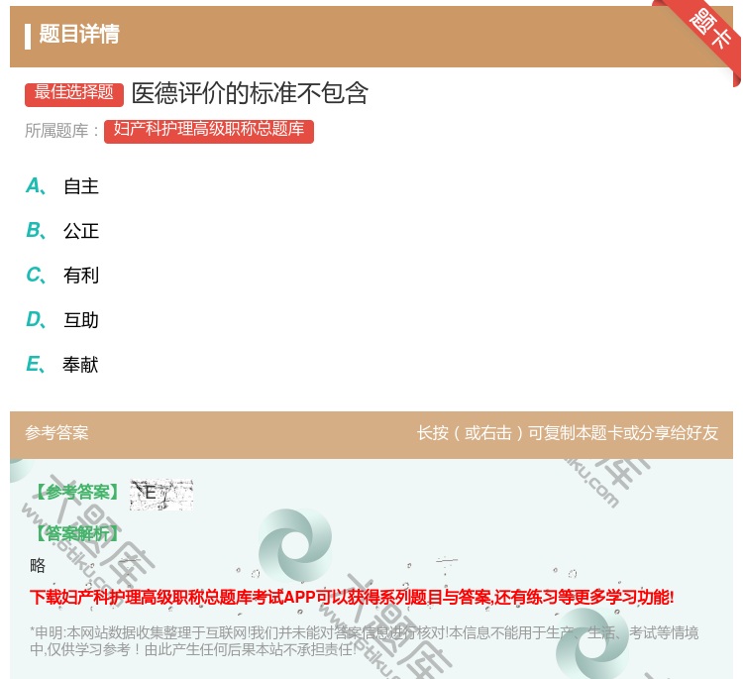Pick option E 奉献
The image size is (743, 679).
62,364
